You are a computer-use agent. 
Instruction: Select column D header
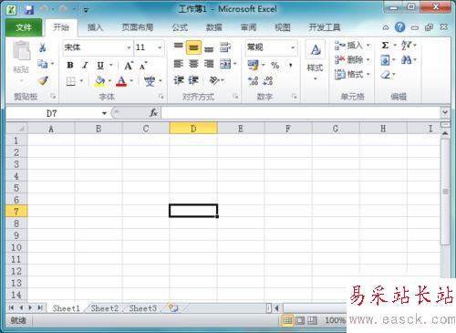[x=193, y=129]
